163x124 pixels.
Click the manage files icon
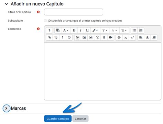coord(97,37)
